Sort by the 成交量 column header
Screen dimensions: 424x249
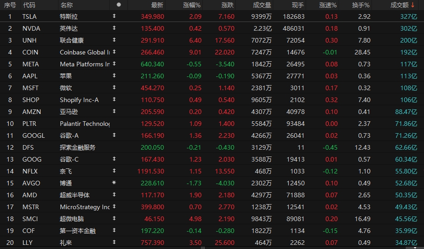coord(262,5)
